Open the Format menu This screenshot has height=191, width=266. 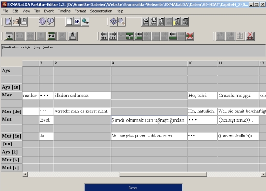(x=80, y=11)
